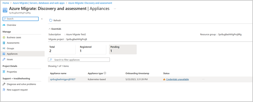Click the Showing 1 of 1 items text

pos(58,66)
